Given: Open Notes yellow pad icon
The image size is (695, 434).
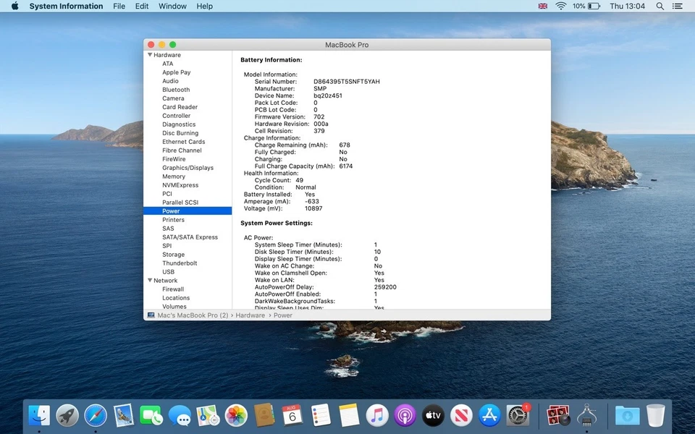Looking at the screenshot, I should click(348, 416).
